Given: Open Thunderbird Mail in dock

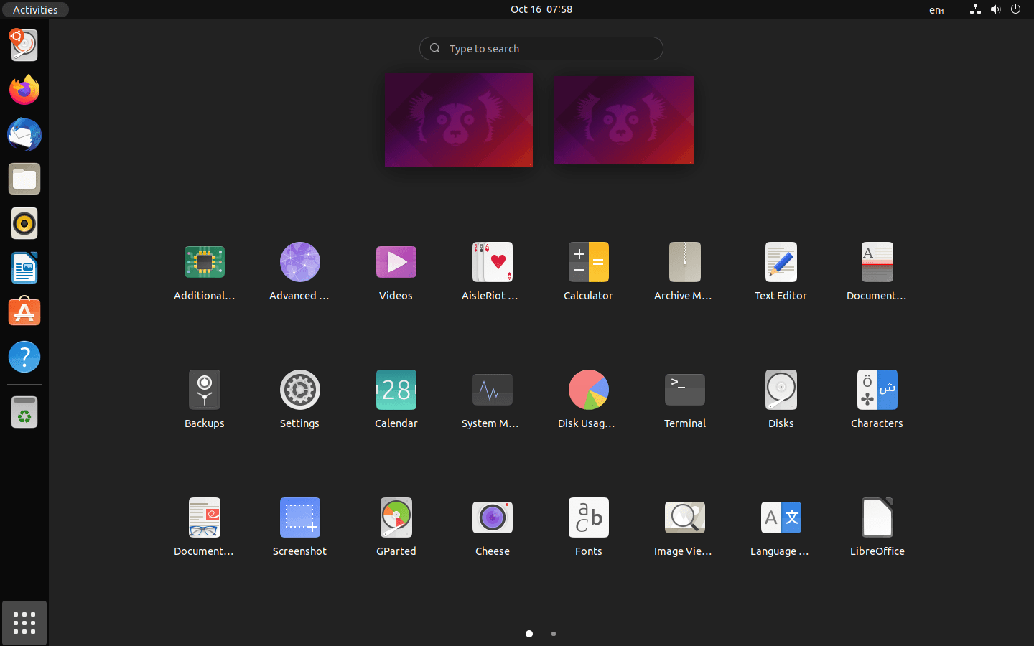Looking at the screenshot, I should (x=24, y=134).
